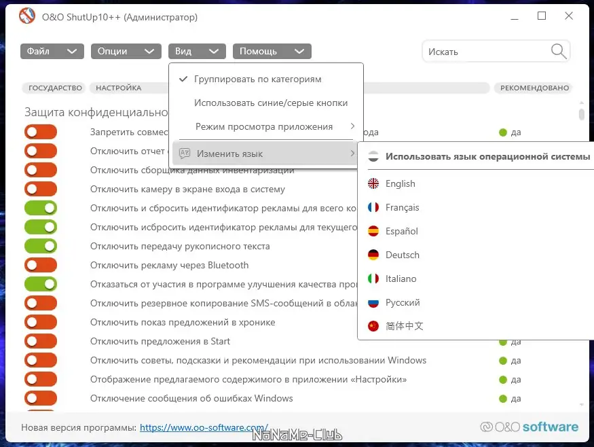Click the Italian flag icon

373,279
